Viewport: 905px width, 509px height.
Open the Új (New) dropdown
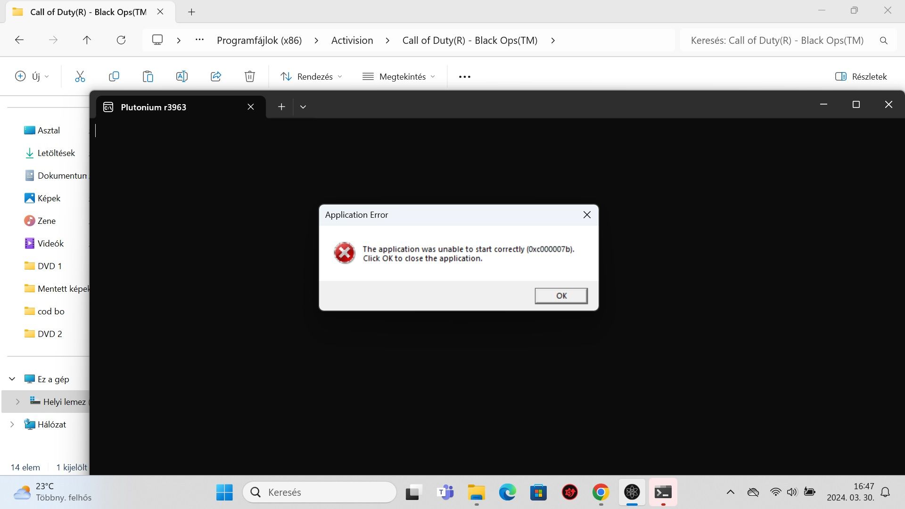click(32, 76)
